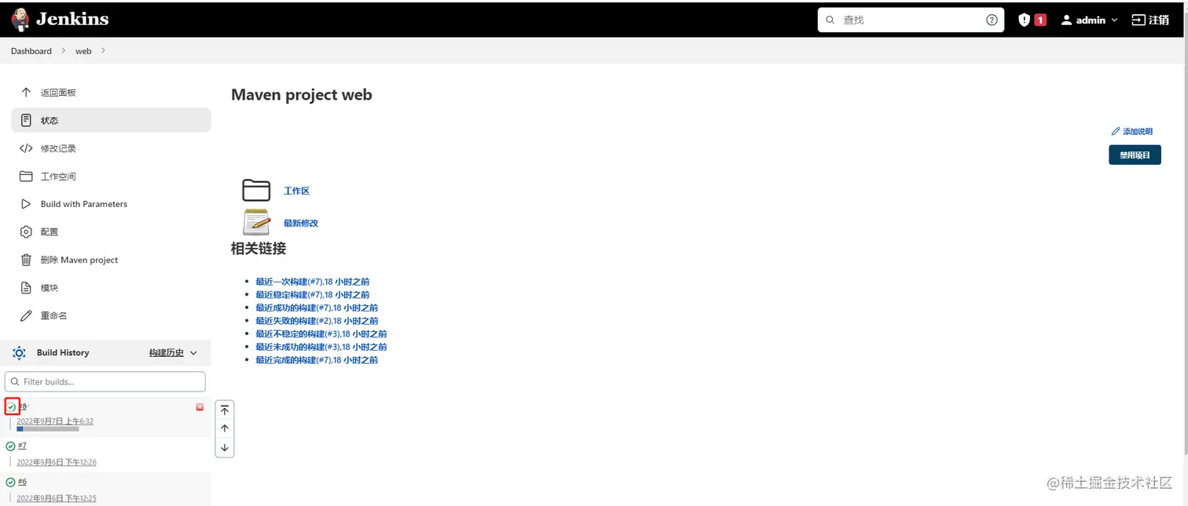
Task: Open 最近失败的构建(#2) link
Action: click(x=317, y=321)
